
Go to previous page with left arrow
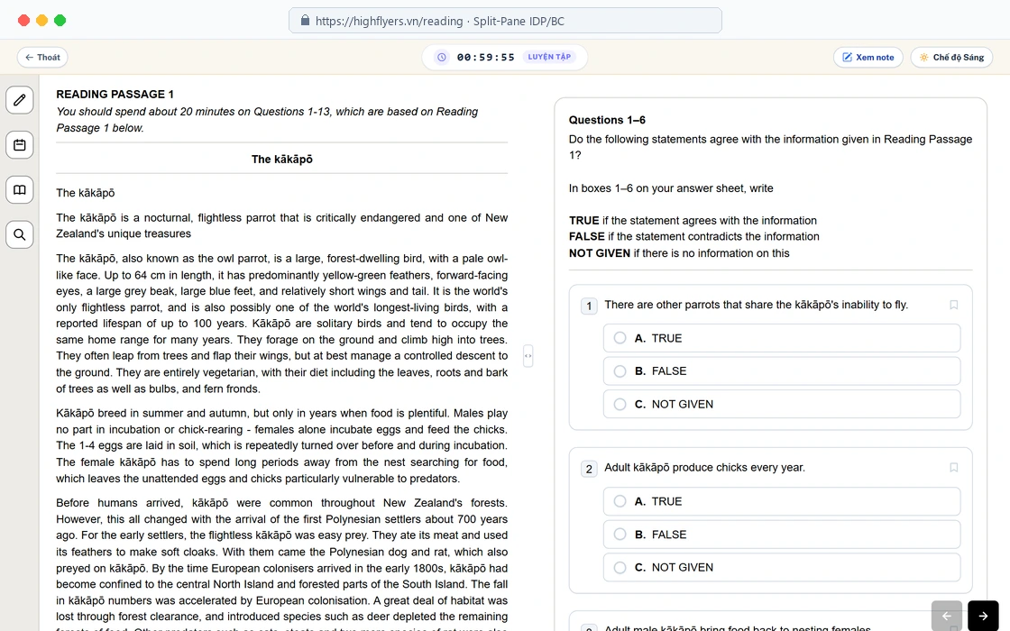[x=947, y=617]
